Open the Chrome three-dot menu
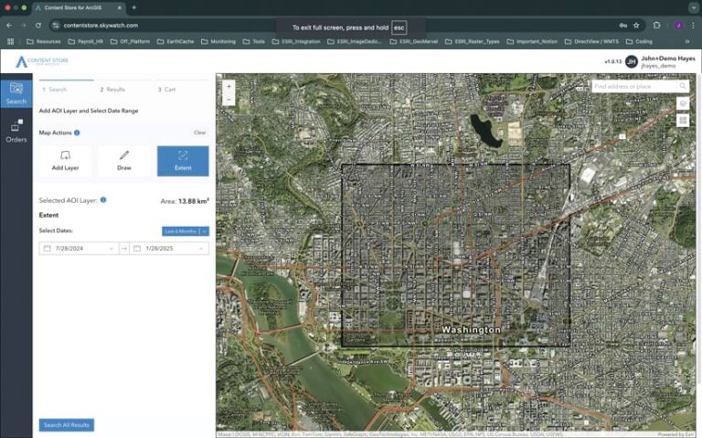 click(x=693, y=26)
